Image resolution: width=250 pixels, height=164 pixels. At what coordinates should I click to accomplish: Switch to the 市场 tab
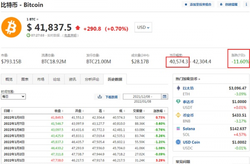point(41,79)
